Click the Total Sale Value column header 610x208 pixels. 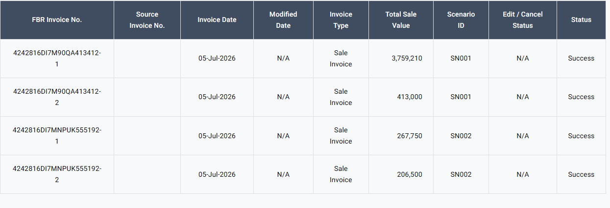pyautogui.click(x=401, y=20)
